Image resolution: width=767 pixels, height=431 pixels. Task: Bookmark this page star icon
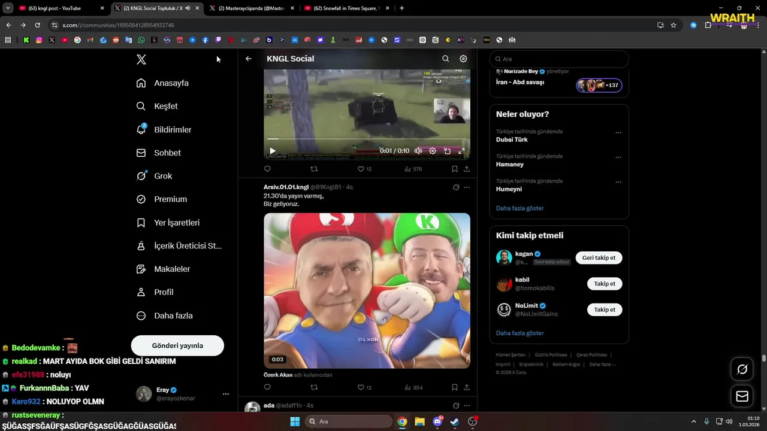[x=674, y=25]
